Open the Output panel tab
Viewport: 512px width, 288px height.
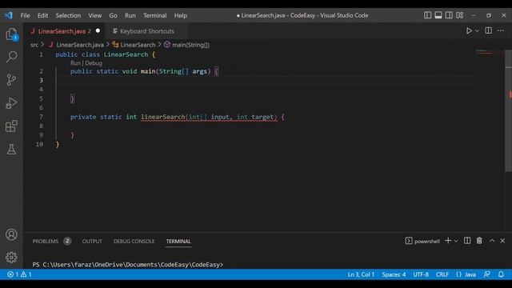click(x=92, y=241)
